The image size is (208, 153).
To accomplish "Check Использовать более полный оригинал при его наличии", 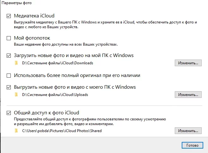I will tap(9, 76).
